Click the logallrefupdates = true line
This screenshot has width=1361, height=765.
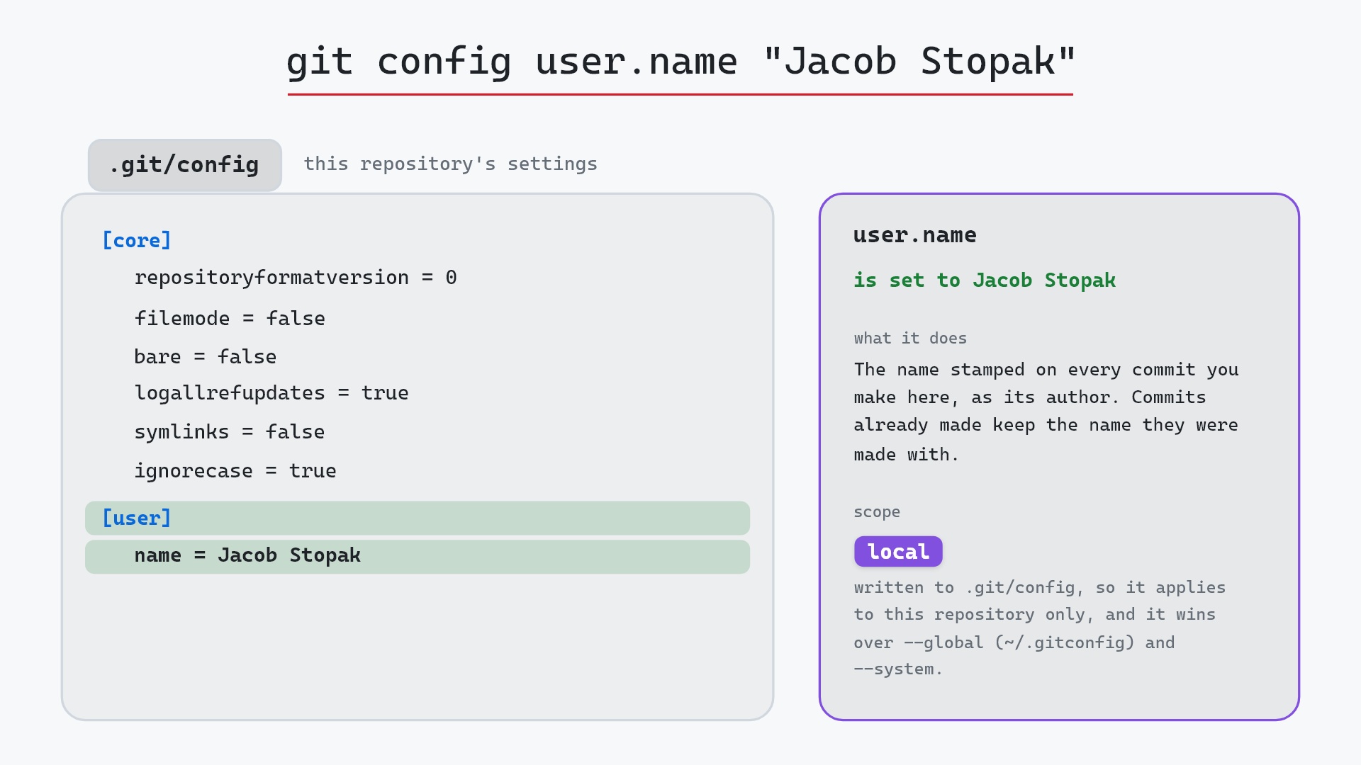(271, 392)
